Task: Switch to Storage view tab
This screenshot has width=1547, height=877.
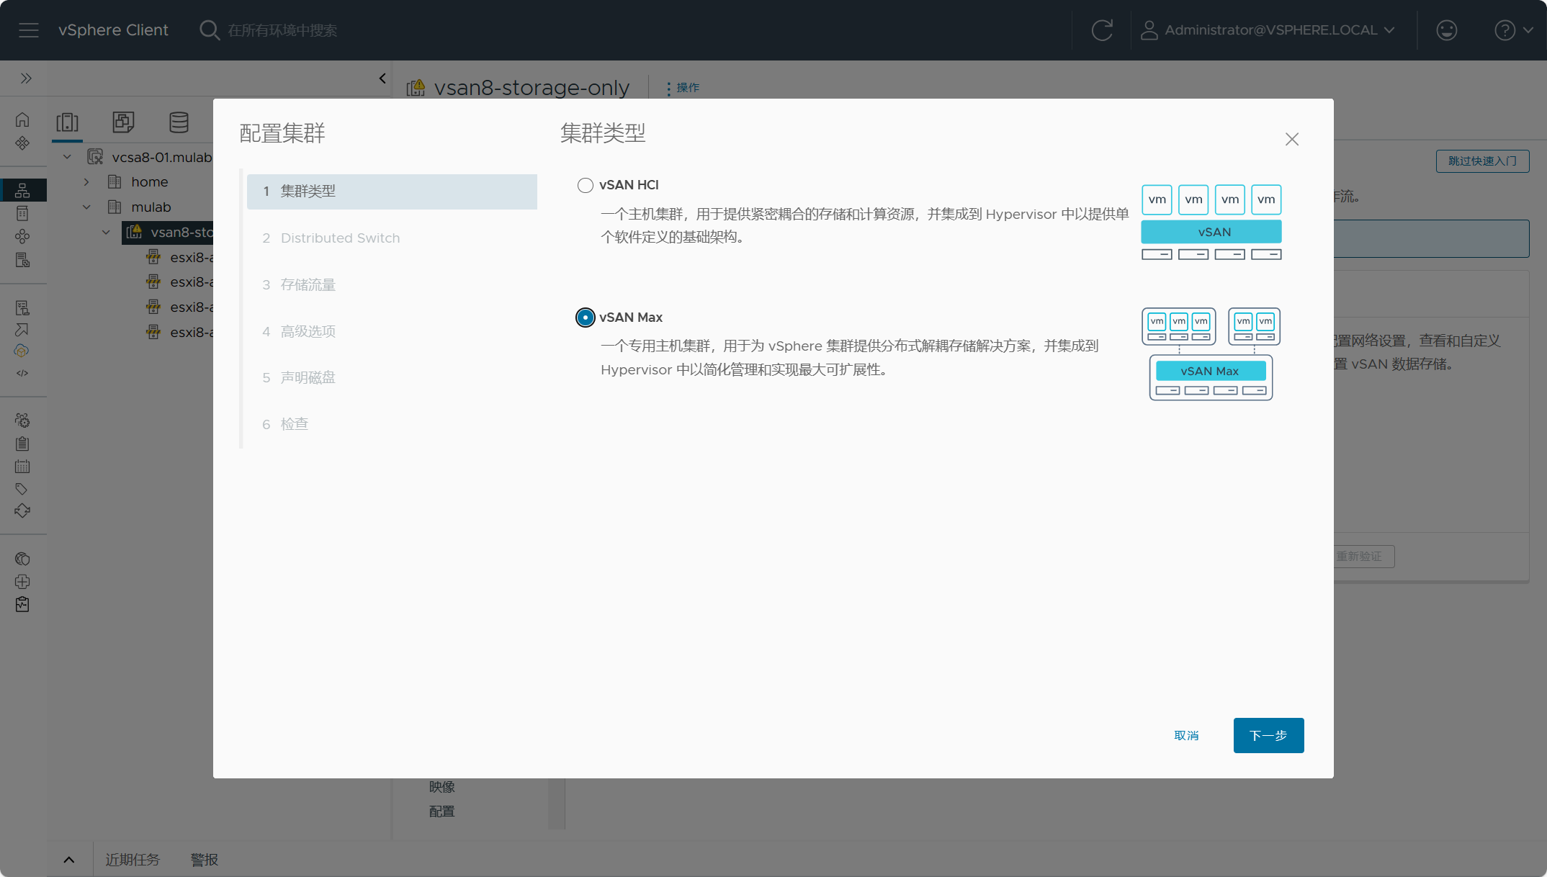Action: click(179, 122)
